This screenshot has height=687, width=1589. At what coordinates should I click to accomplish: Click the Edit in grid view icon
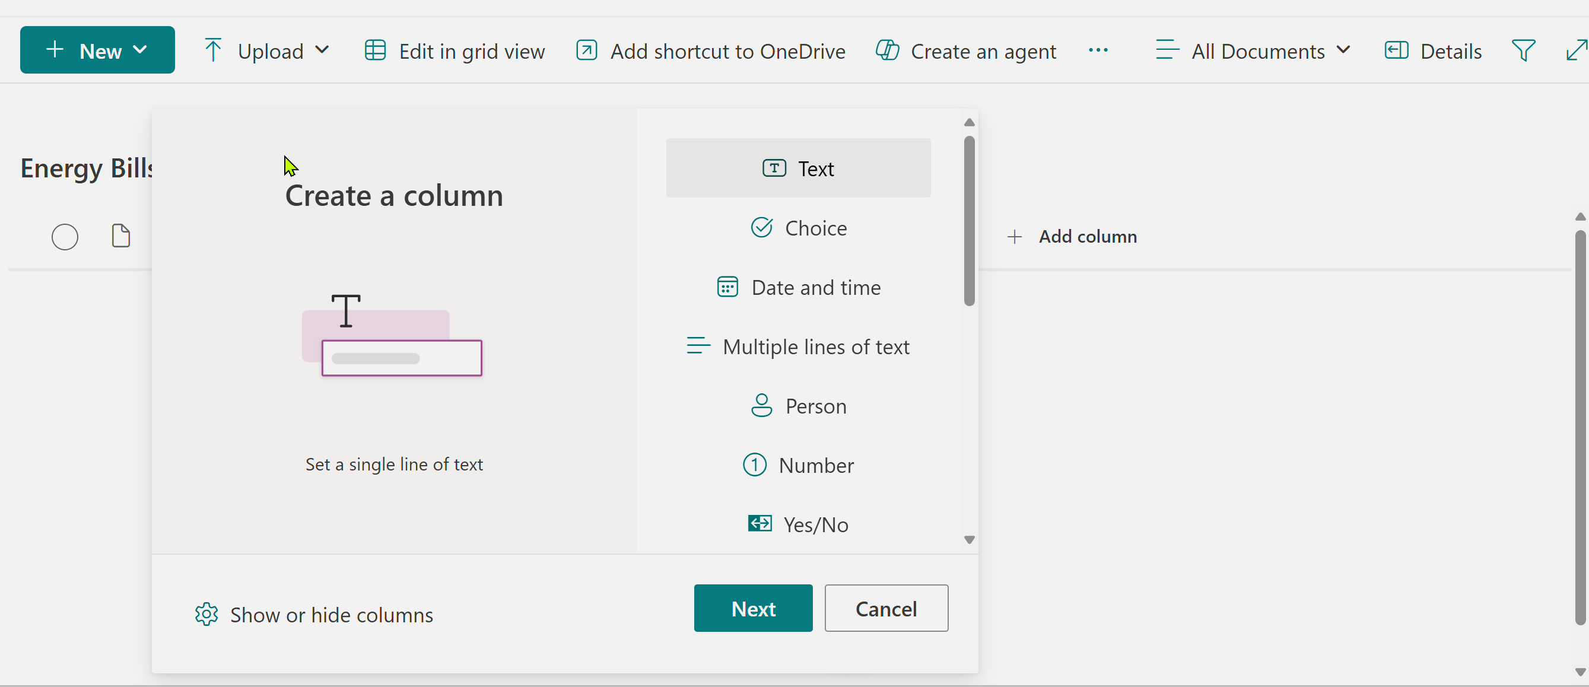coord(375,50)
